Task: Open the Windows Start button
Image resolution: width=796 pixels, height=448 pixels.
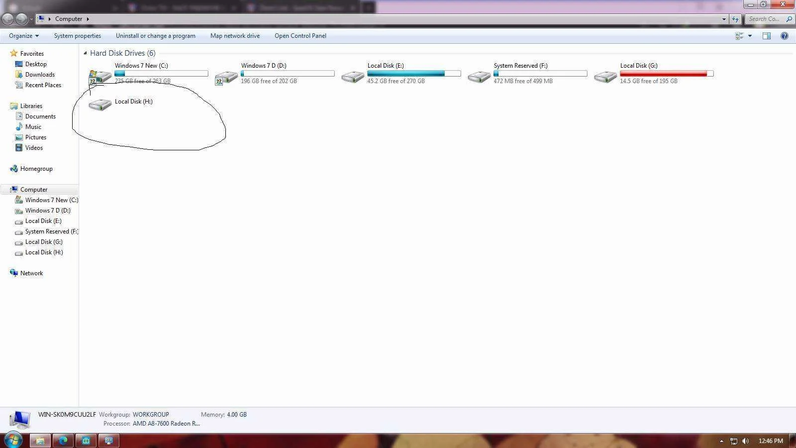Action: 12,441
